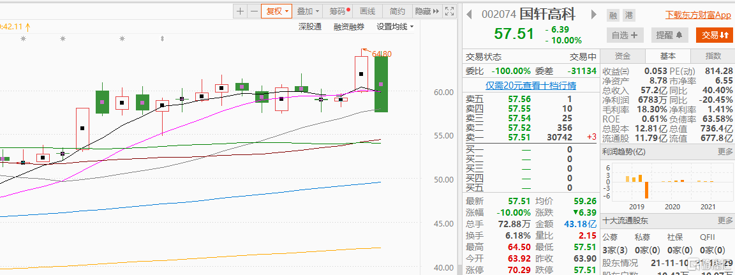The image size is (735, 275).
Task: Click the negative 2019 profit bar
Action: pos(646,190)
